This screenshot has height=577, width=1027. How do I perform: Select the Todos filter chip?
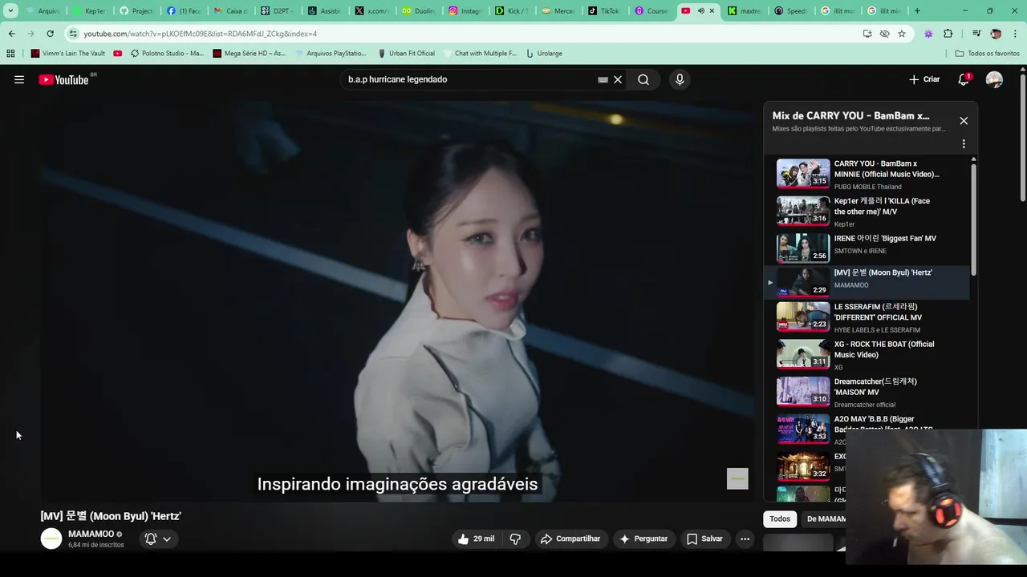[x=780, y=518]
